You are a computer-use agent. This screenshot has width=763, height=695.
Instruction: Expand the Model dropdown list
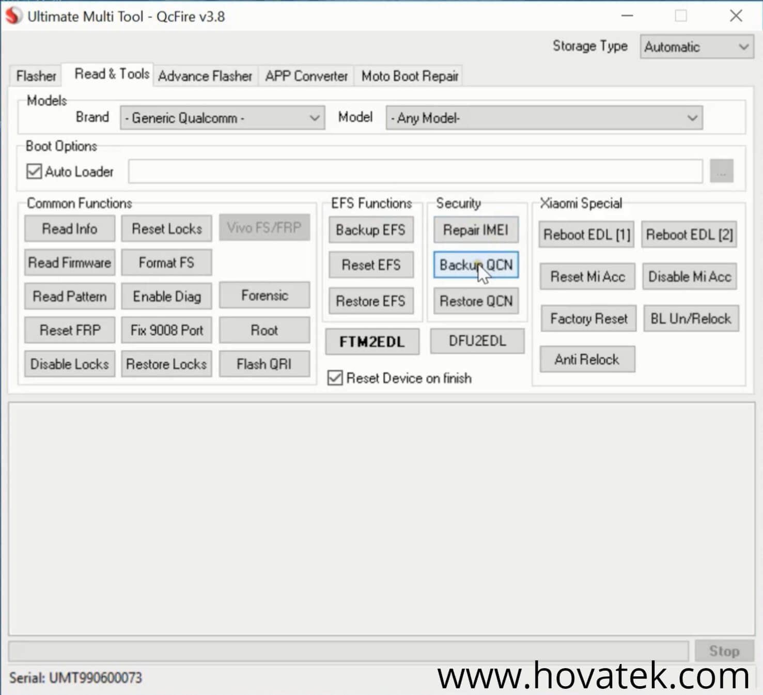coord(544,118)
